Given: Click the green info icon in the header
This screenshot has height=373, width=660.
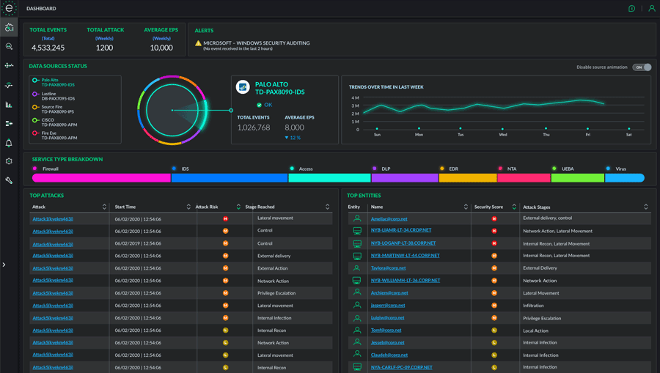Looking at the screenshot, I should (x=631, y=9).
